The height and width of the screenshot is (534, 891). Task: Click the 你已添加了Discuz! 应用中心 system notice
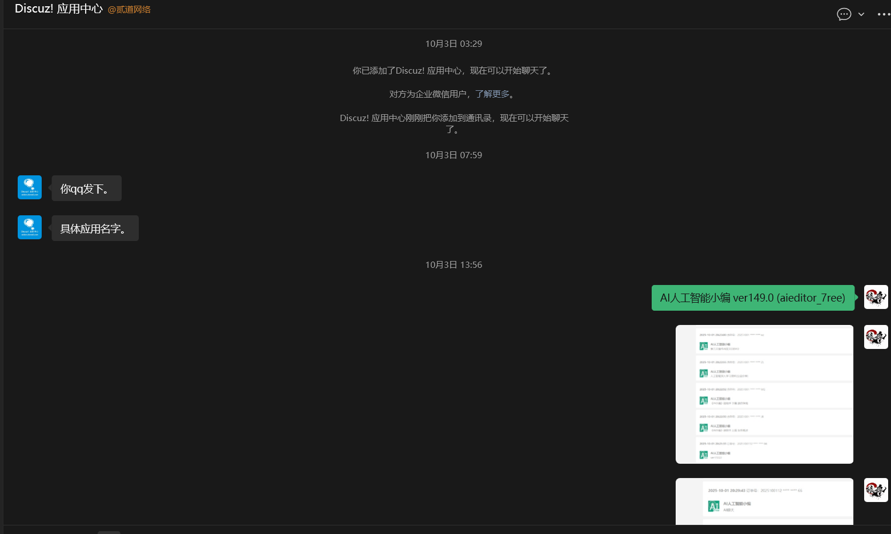pyautogui.click(x=453, y=71)
